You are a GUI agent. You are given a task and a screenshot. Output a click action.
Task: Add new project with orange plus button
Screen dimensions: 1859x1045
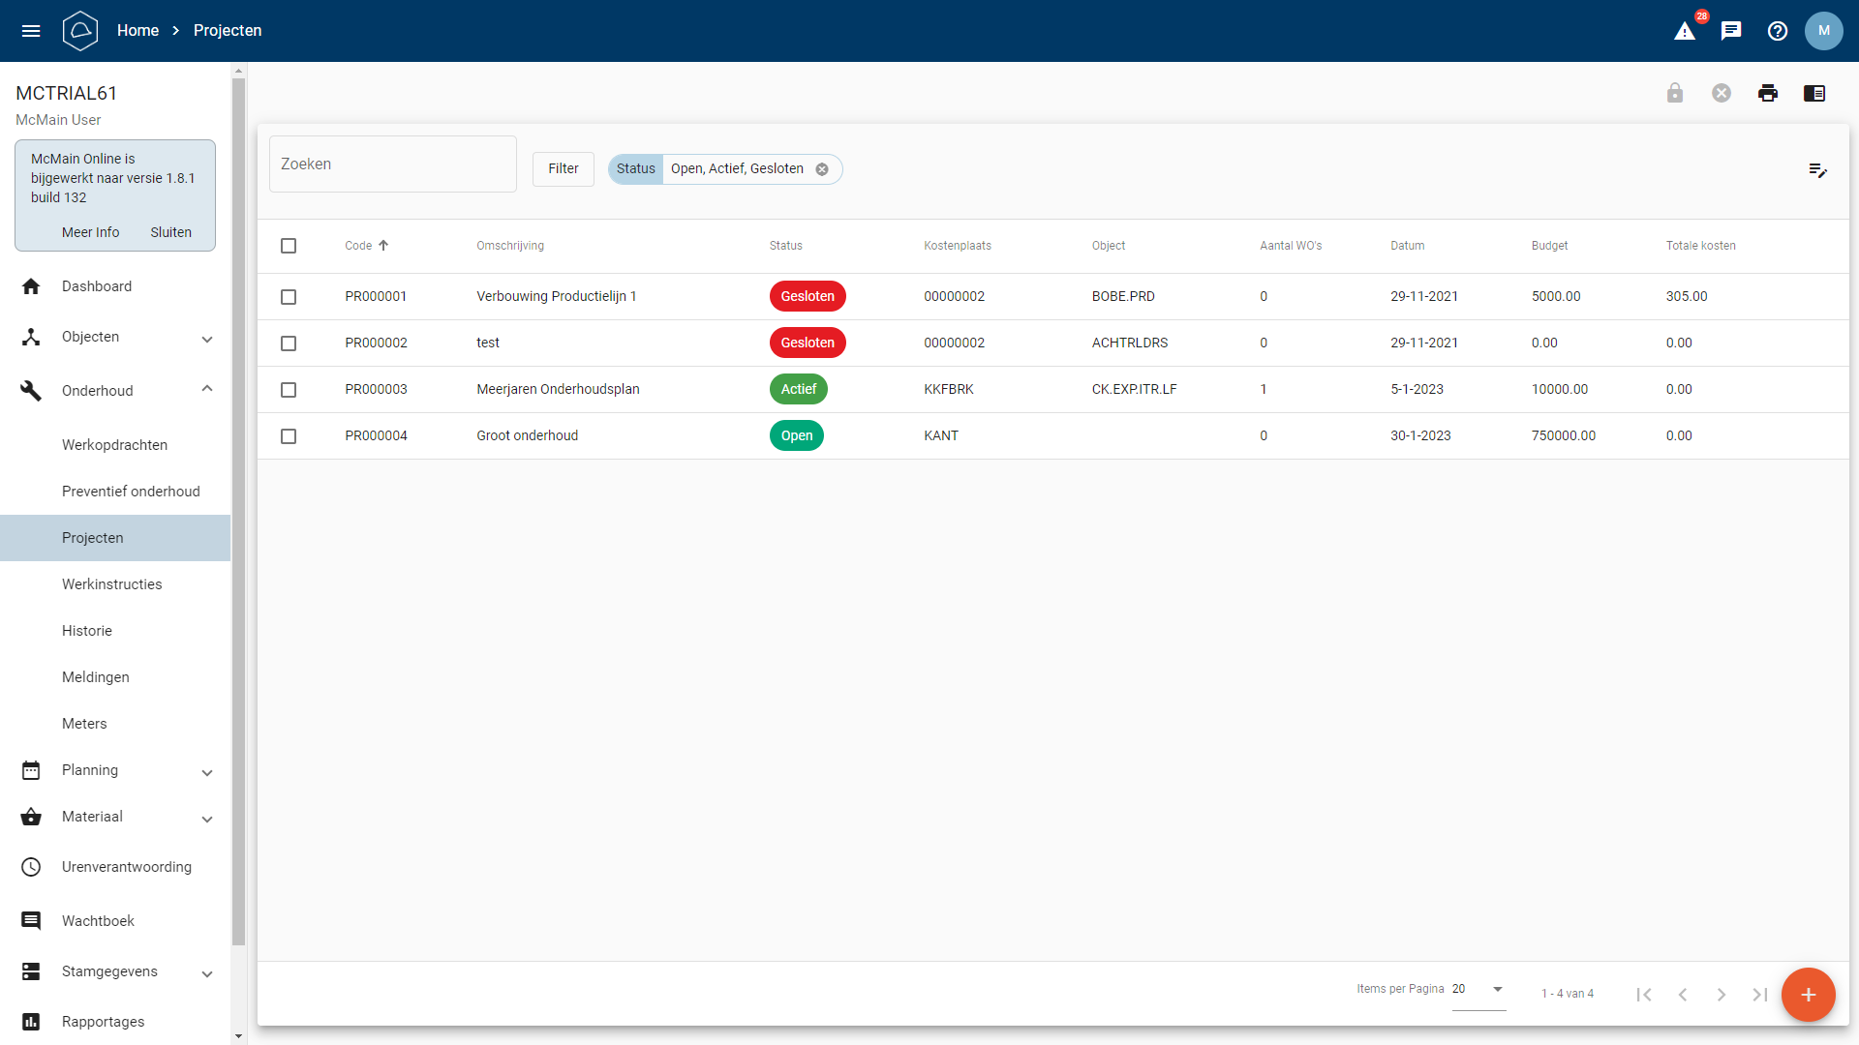(1808, 995)
